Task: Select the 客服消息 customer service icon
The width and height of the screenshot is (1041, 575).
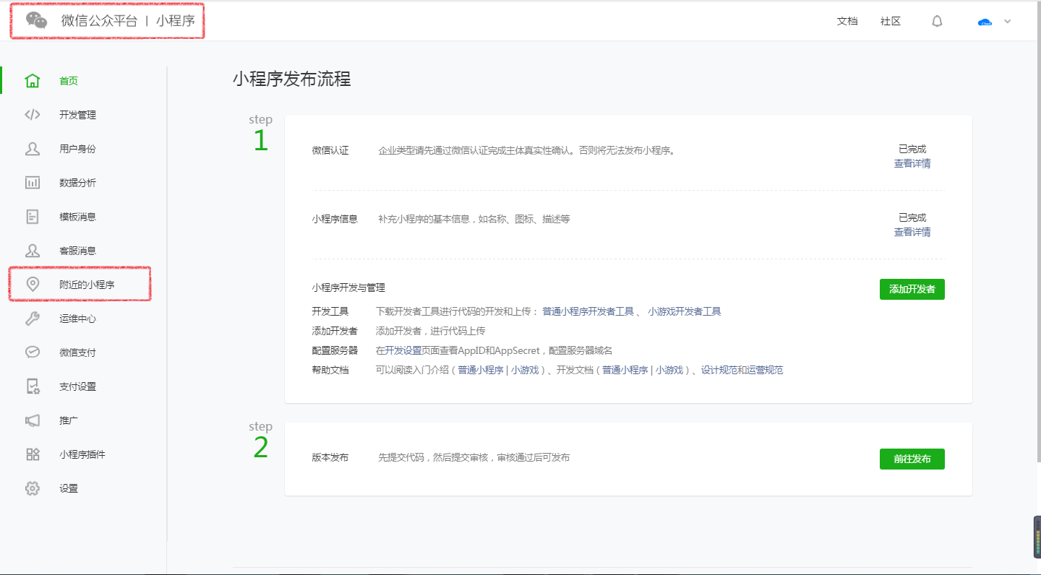Action: pyautogui.click(x=32, y=250)
